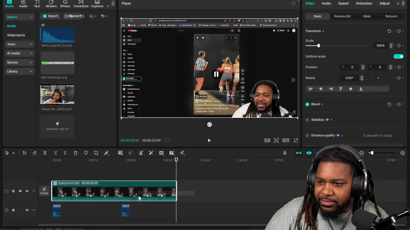Reset the Blend settings
This screenshot has width=410, height=230.
[389, 104]
